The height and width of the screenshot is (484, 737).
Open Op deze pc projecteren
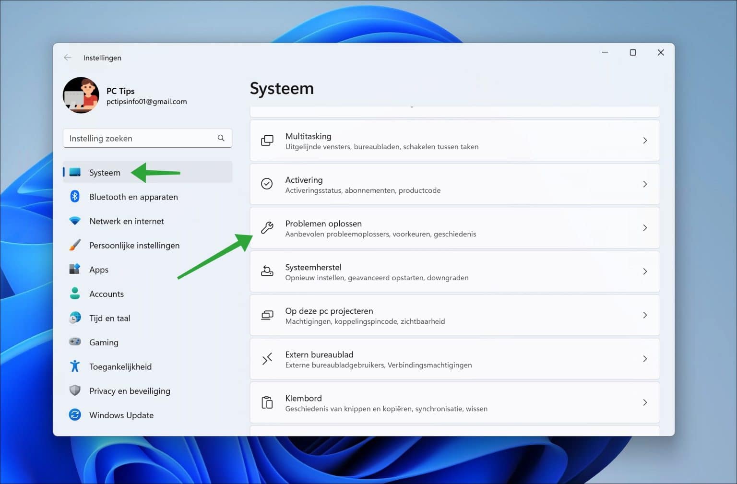(x=454, y=315)
